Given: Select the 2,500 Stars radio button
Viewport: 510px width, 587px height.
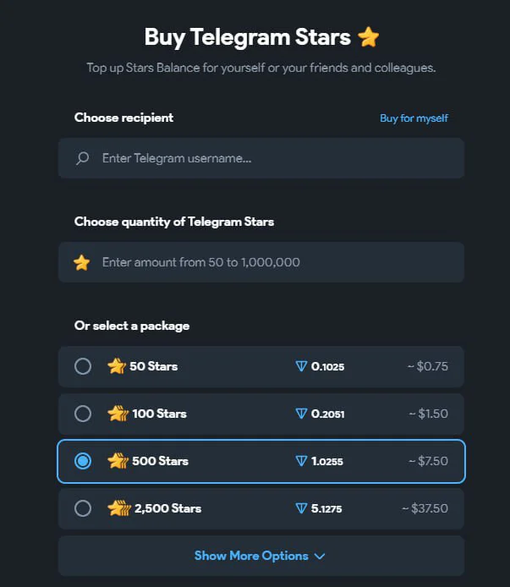Looking at the screenshot, I should pos(83,508).
